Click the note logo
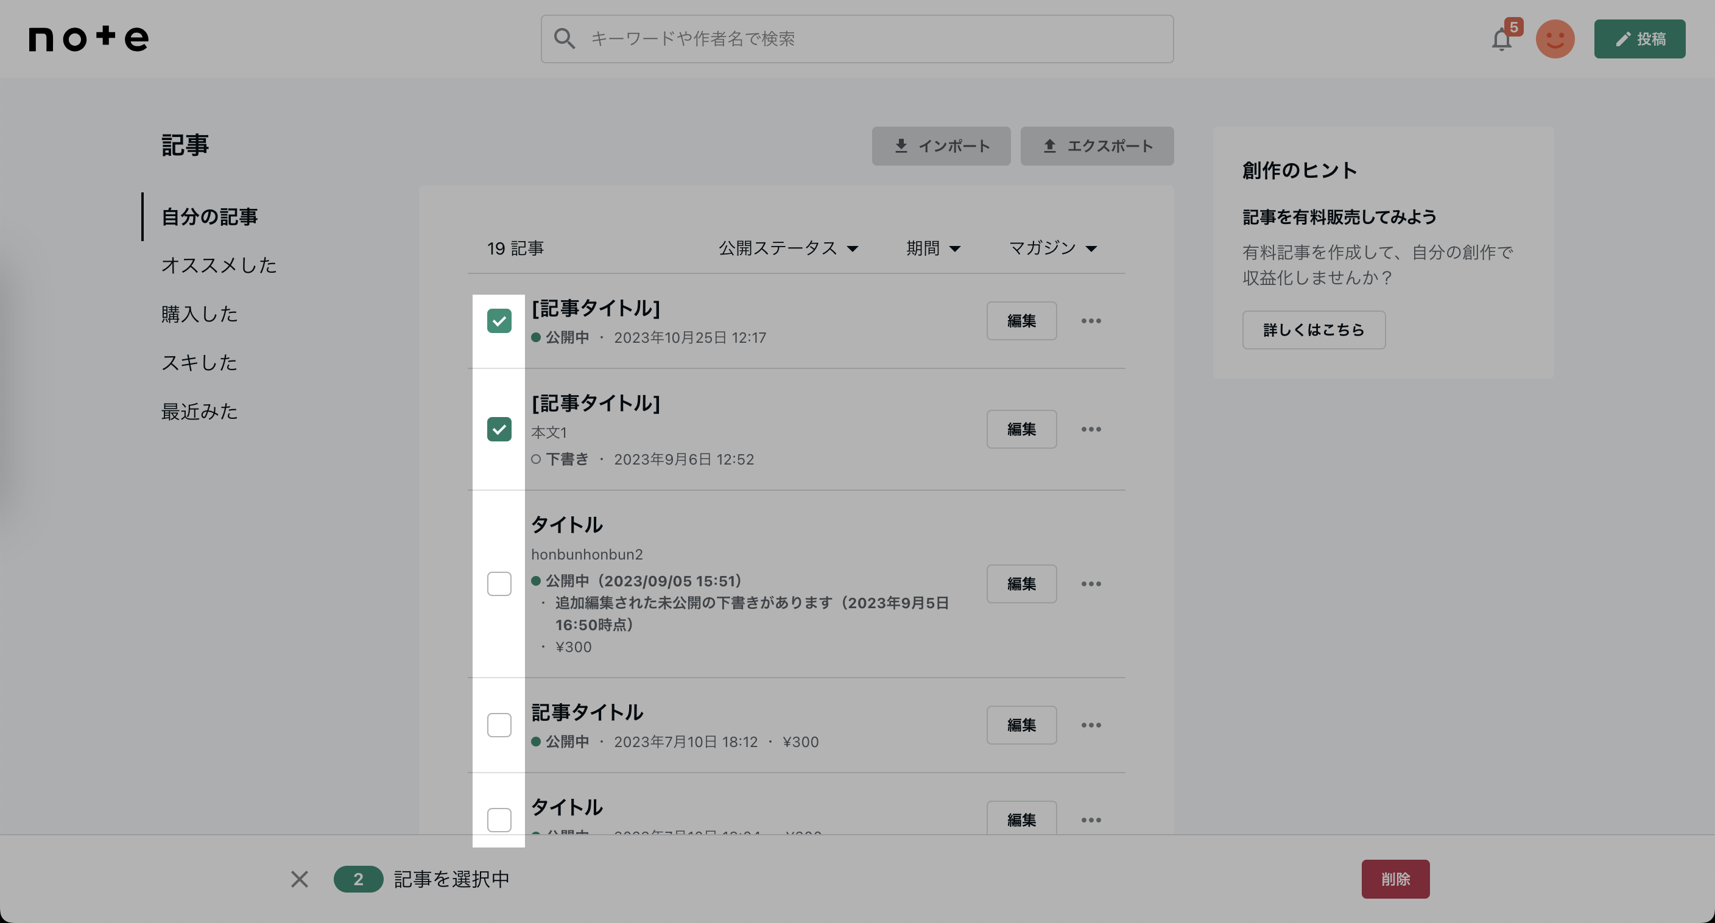1715x923 pixels. [88, 38]
